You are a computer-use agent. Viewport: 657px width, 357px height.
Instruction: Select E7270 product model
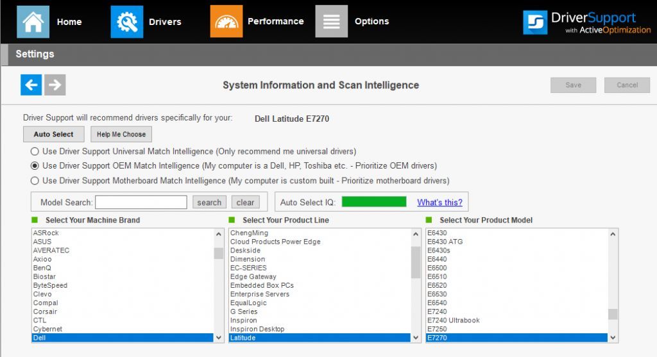coord(516,338)
